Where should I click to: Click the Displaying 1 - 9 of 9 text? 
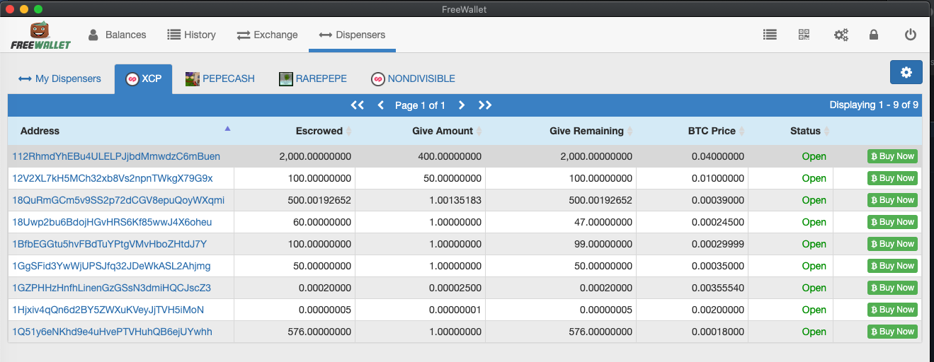coord(874,105)
